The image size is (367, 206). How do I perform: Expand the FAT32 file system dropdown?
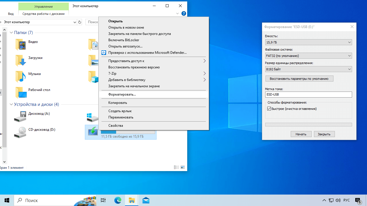click(309, 56)
